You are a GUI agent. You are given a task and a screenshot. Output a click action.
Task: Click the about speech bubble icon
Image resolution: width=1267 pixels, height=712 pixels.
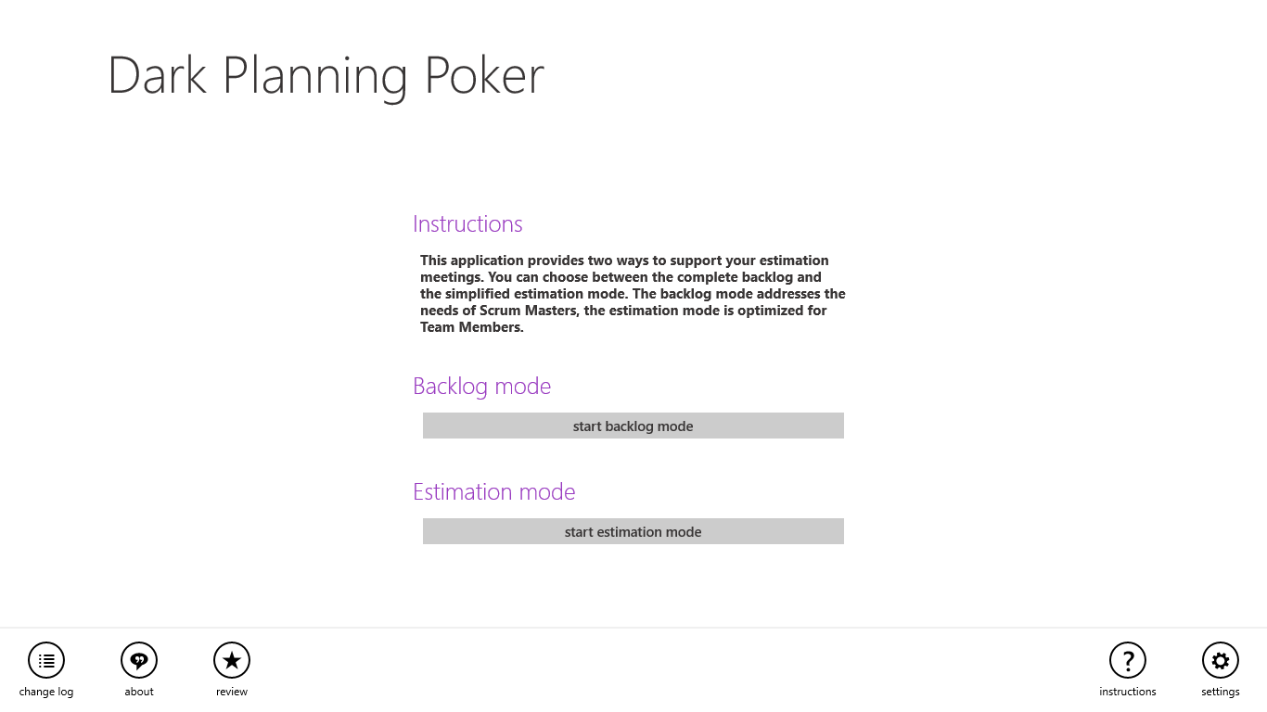pyautogui.click(x=139, y=660)
